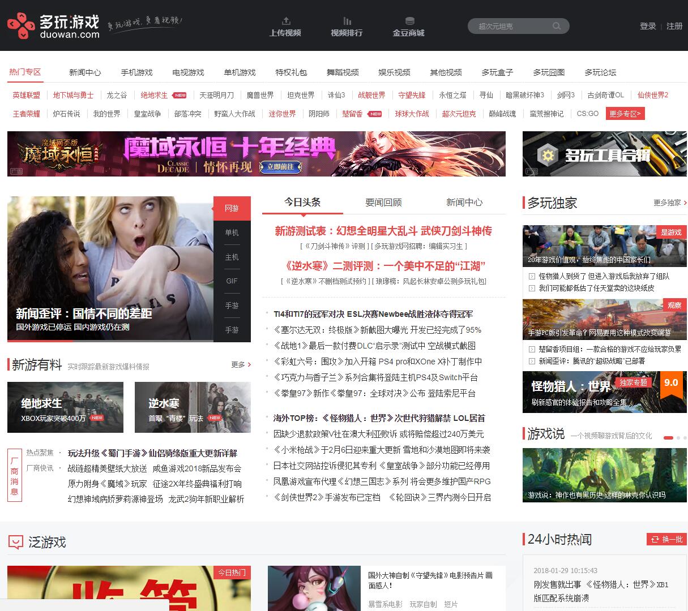Open the 多玩工具合辑 banner
The image size is (688, 611).
(605, 154)
